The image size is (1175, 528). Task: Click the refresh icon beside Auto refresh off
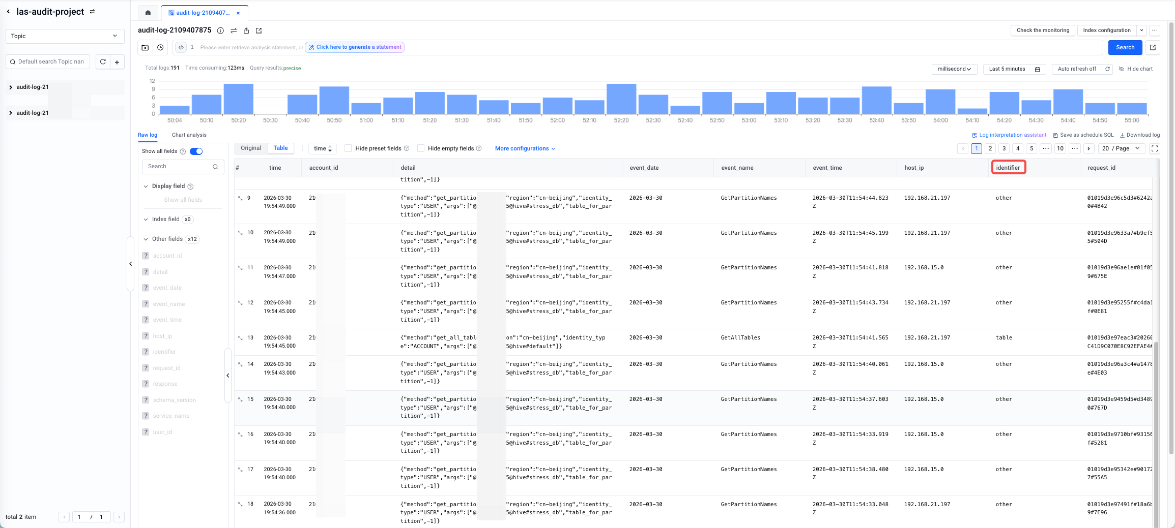point(1107,69)
